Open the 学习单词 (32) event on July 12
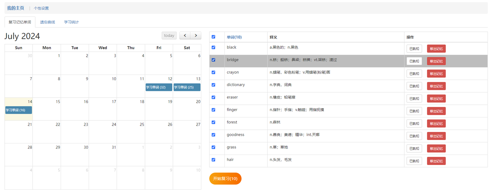 [159, 87]
